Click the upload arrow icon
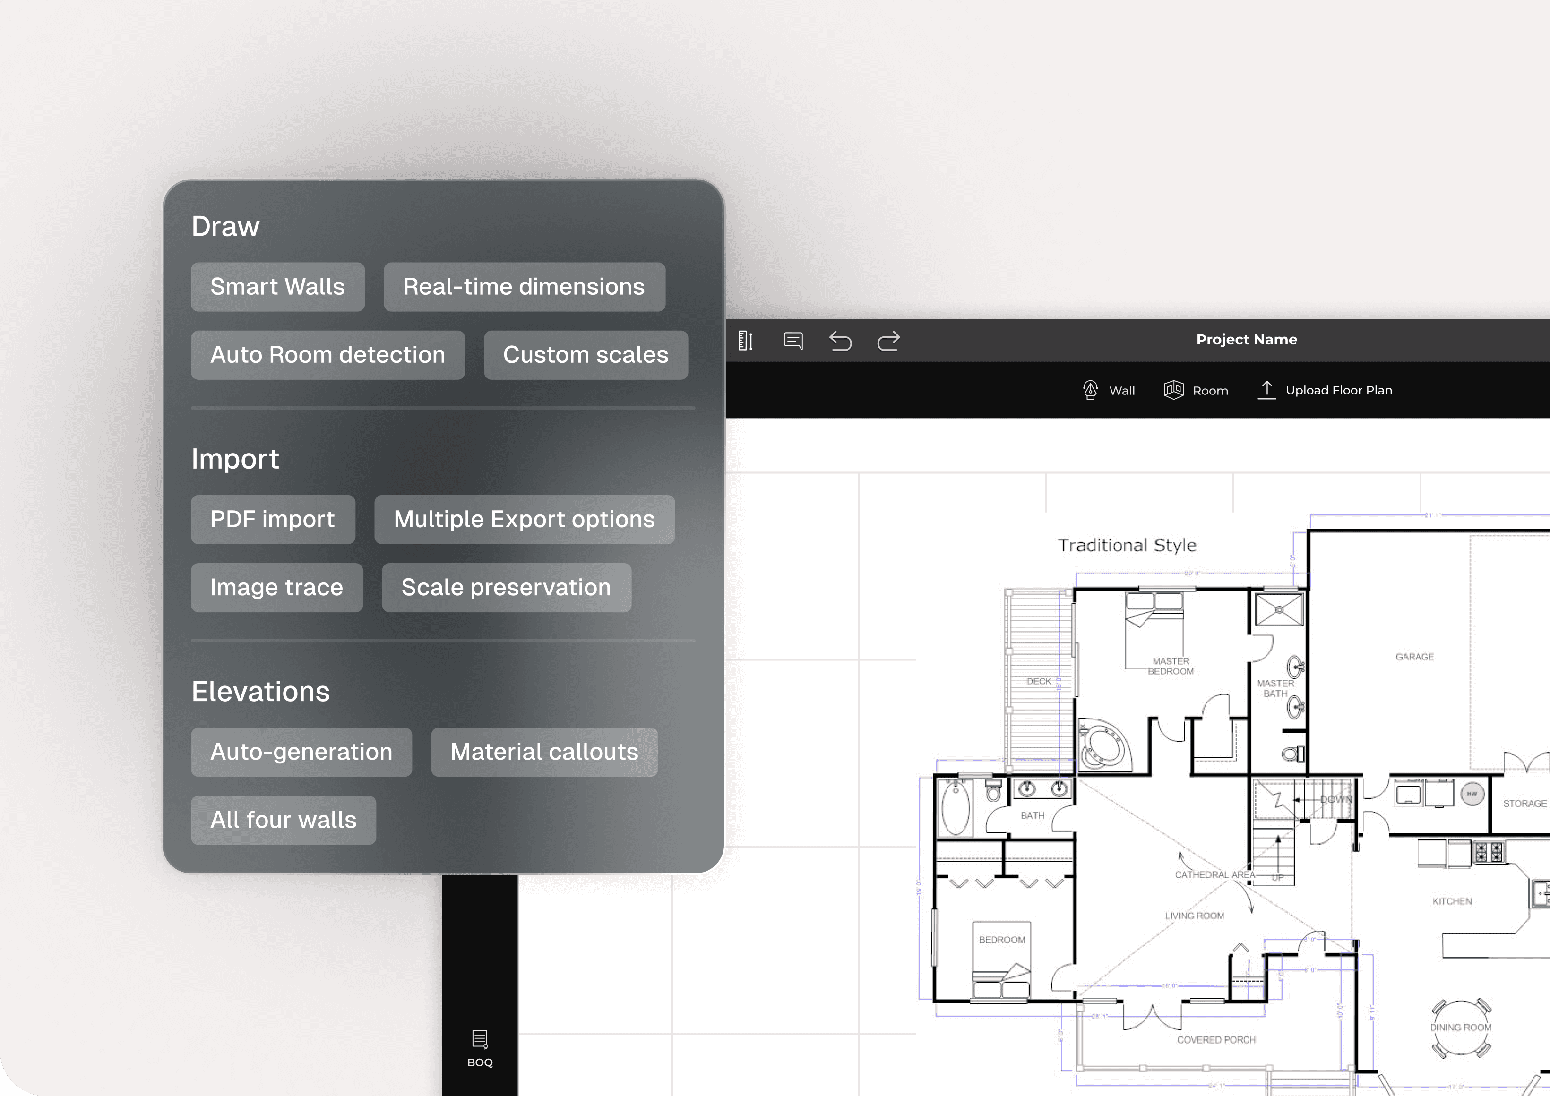Viewport: 1550px width, 1096px height. [x=1266, y=389]
